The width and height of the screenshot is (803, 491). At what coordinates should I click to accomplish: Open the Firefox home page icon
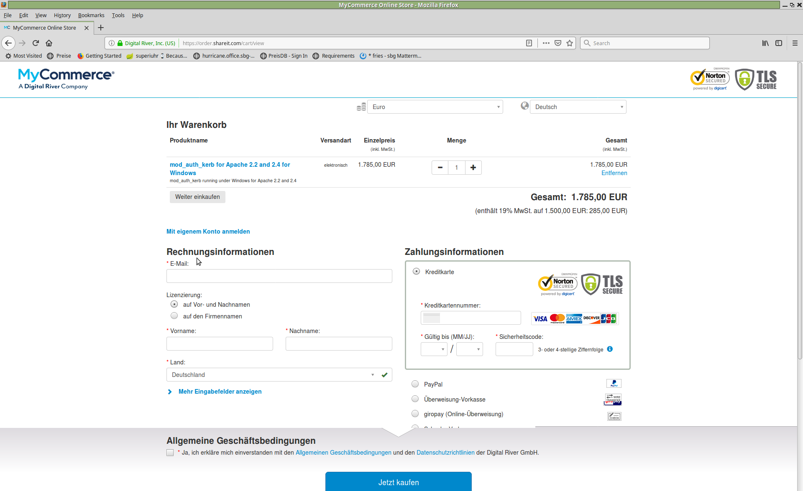point(49,43)
